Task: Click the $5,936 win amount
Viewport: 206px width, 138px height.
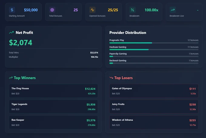Action: point(91,104)
